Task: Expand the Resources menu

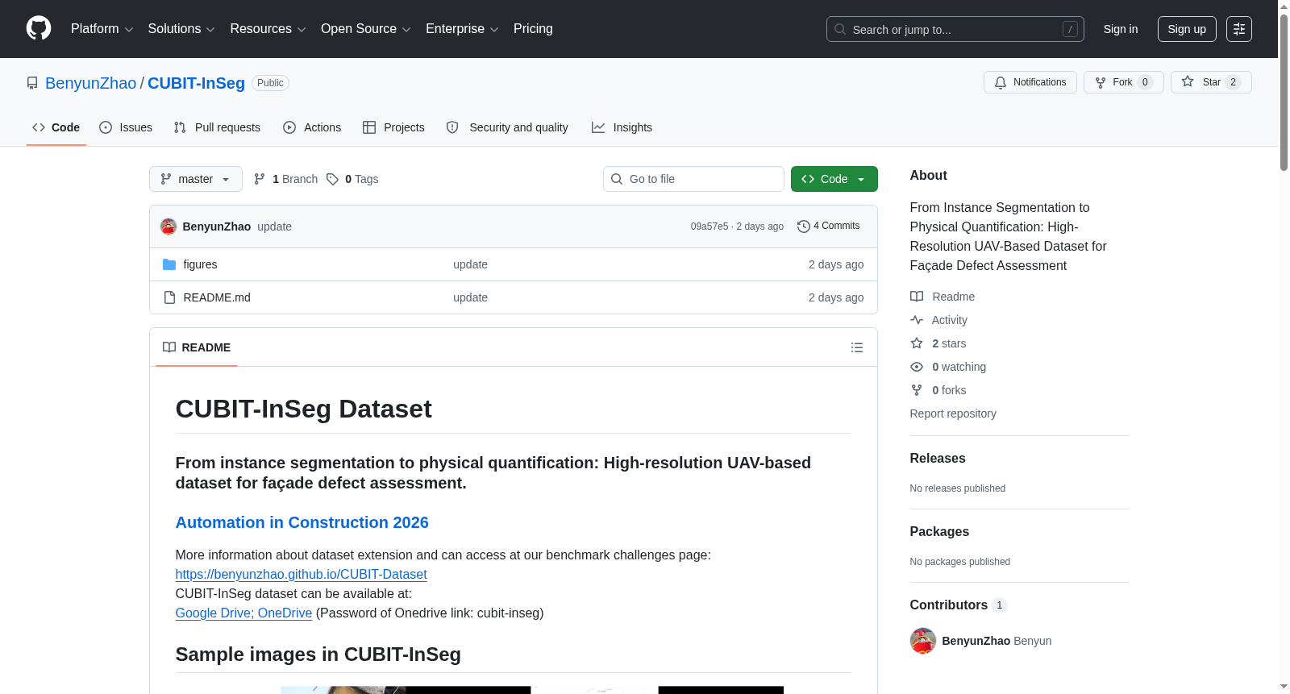Action: [268, 29]
